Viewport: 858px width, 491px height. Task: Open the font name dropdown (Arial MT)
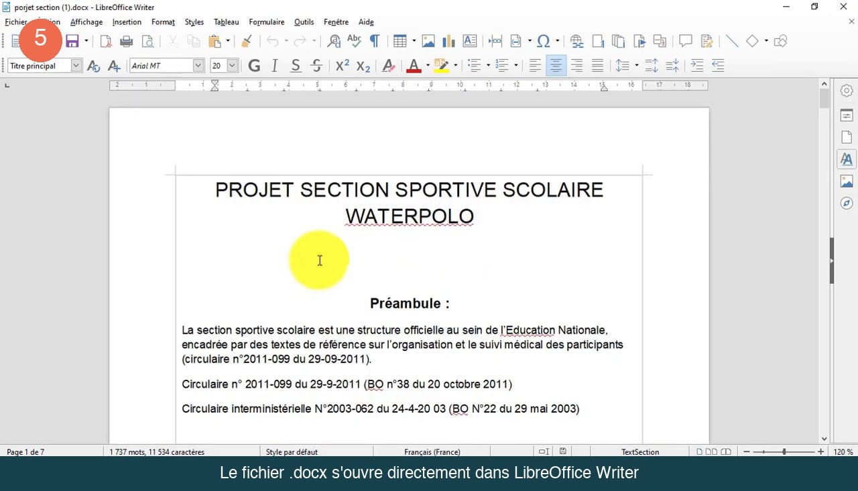tap(198, 66)
